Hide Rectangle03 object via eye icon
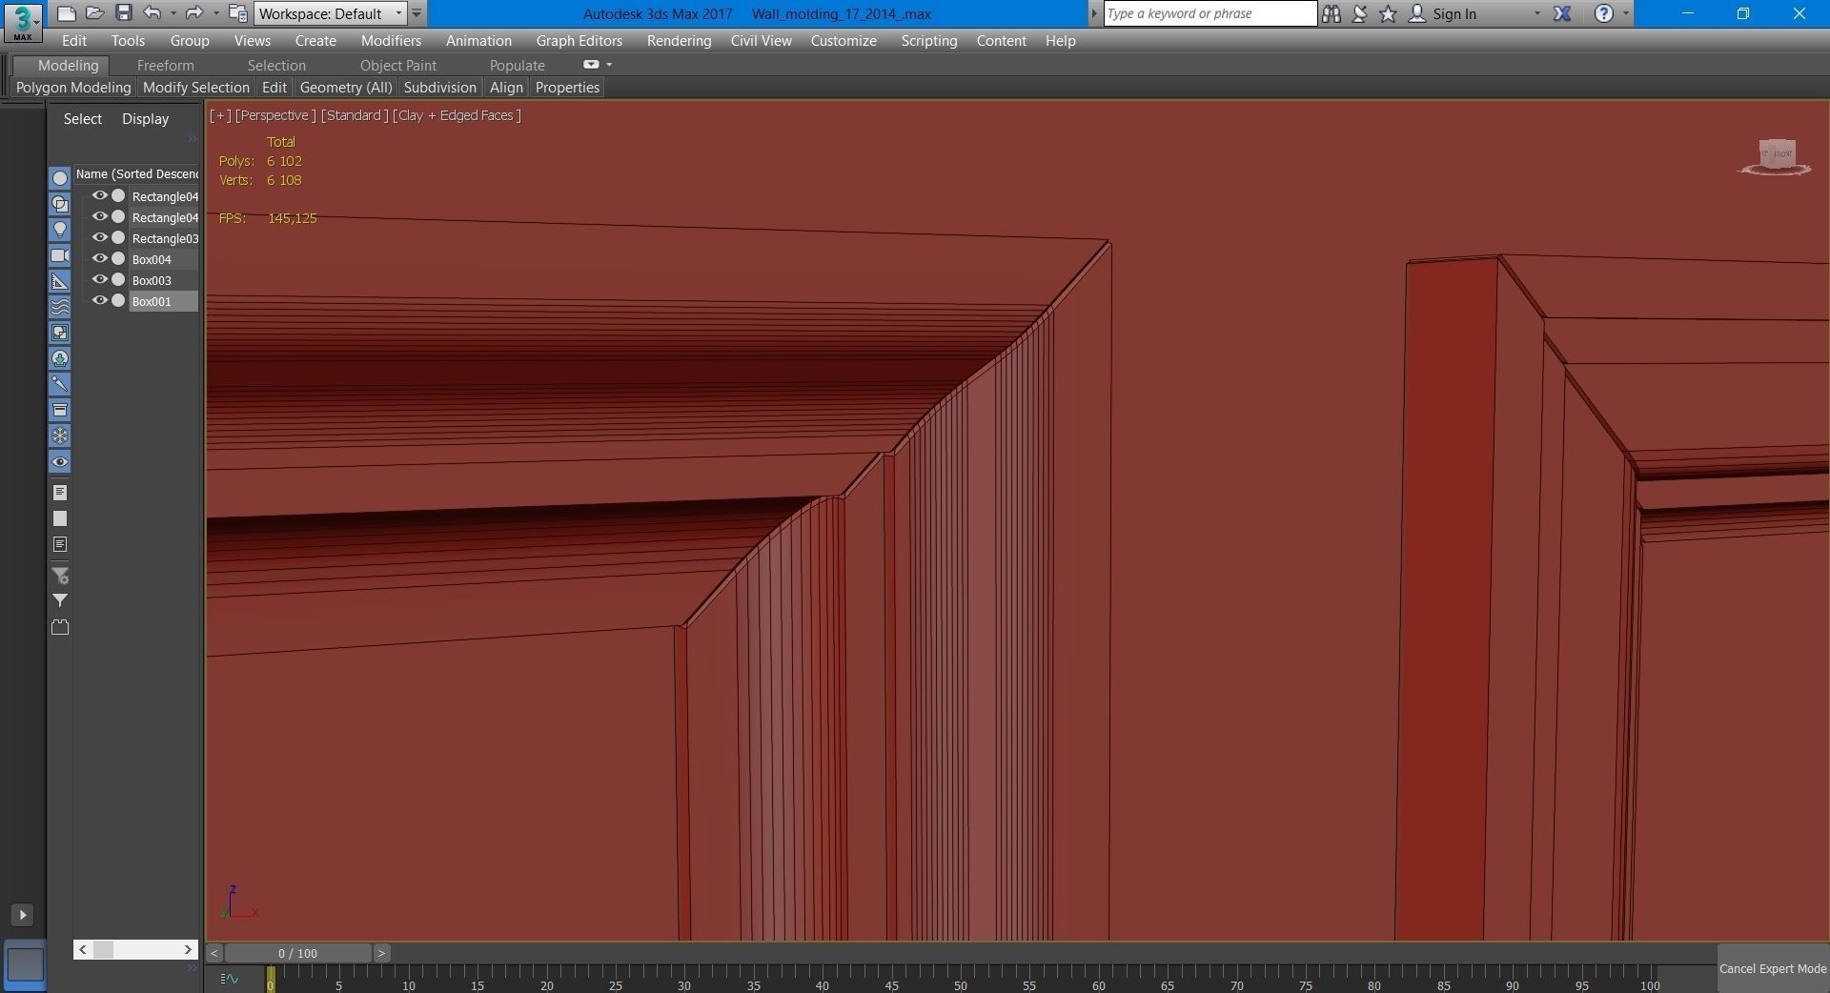The image size is (1830, 993). [99, 237]
